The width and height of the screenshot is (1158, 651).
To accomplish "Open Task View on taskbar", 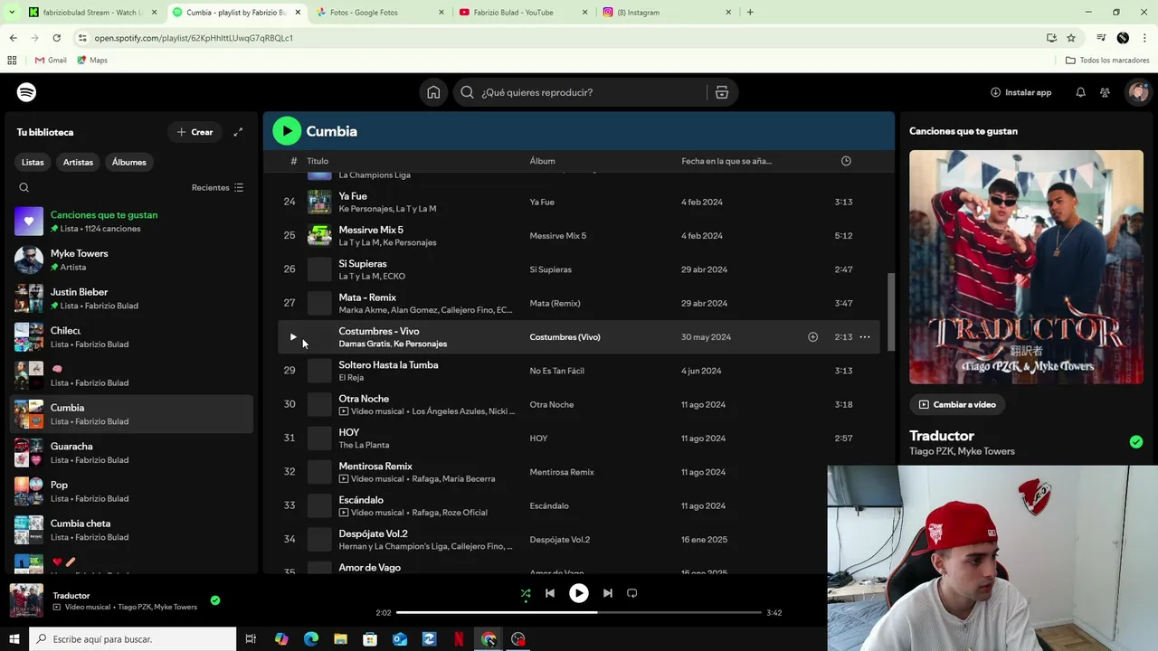I will (x=251, y=639).
